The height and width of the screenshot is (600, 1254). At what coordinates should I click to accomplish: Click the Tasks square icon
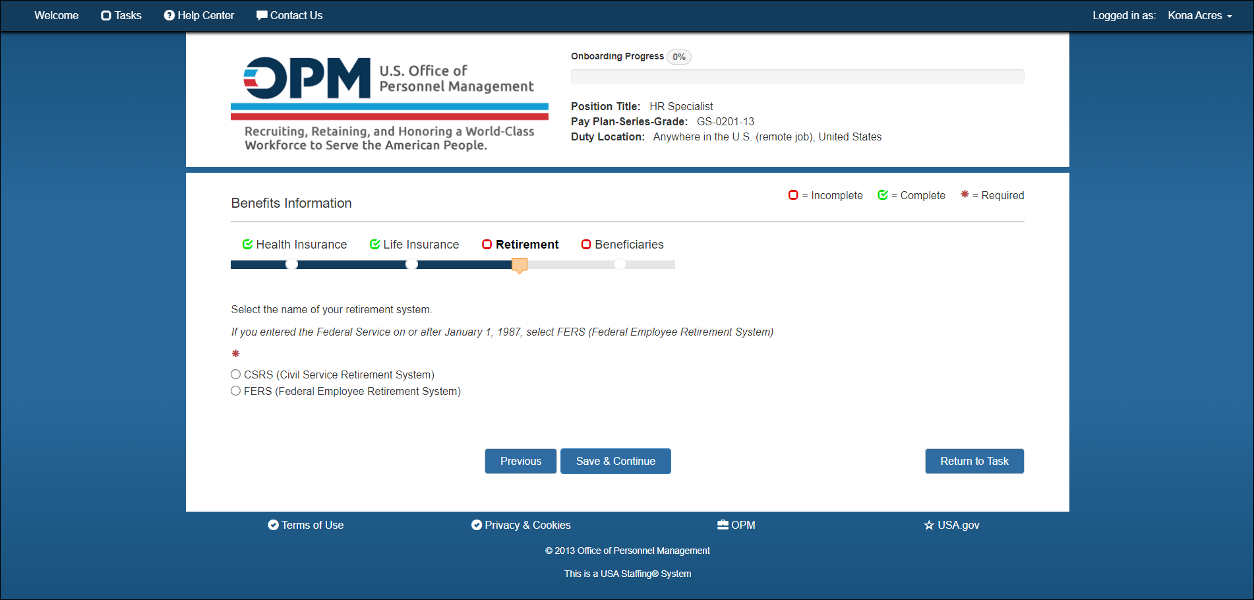click(x=105, y=15)
